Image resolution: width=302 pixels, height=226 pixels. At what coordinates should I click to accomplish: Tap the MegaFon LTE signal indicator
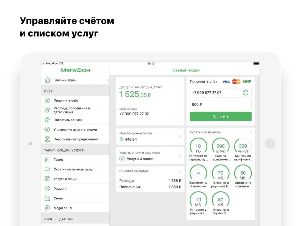click(x=53, y=64)
